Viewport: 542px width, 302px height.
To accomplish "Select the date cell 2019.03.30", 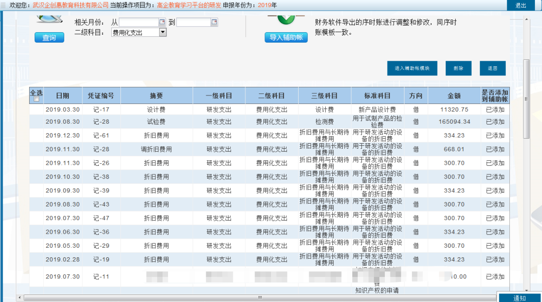I will point(63,110).
